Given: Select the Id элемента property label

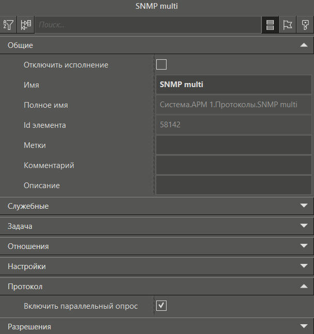Looking at the screenshot, I should coord(45,125).
